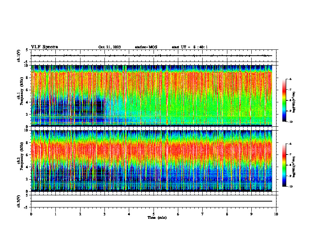Click the "ch.3(V)" waveform axis label

[19, 201]
